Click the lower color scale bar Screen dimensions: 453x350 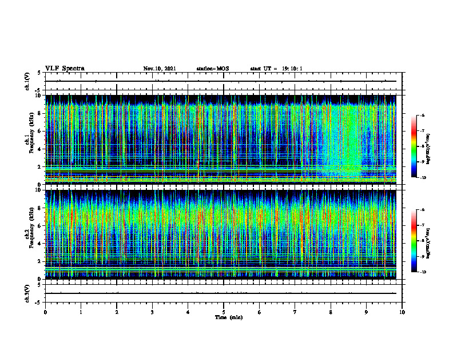(x=414, y=241)
